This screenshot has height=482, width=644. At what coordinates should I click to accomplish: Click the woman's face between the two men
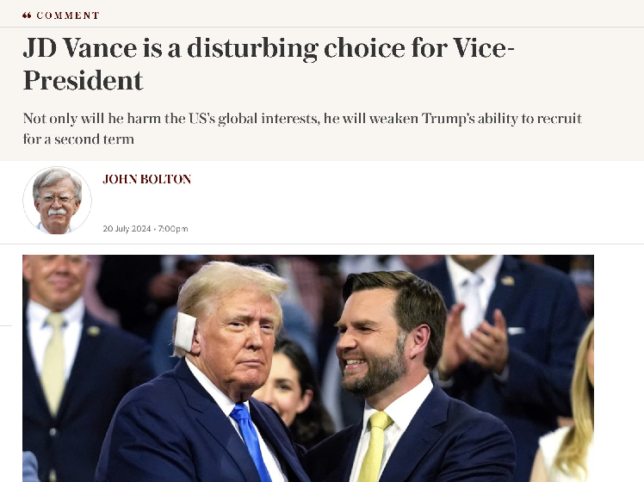(x=284, y=387)
